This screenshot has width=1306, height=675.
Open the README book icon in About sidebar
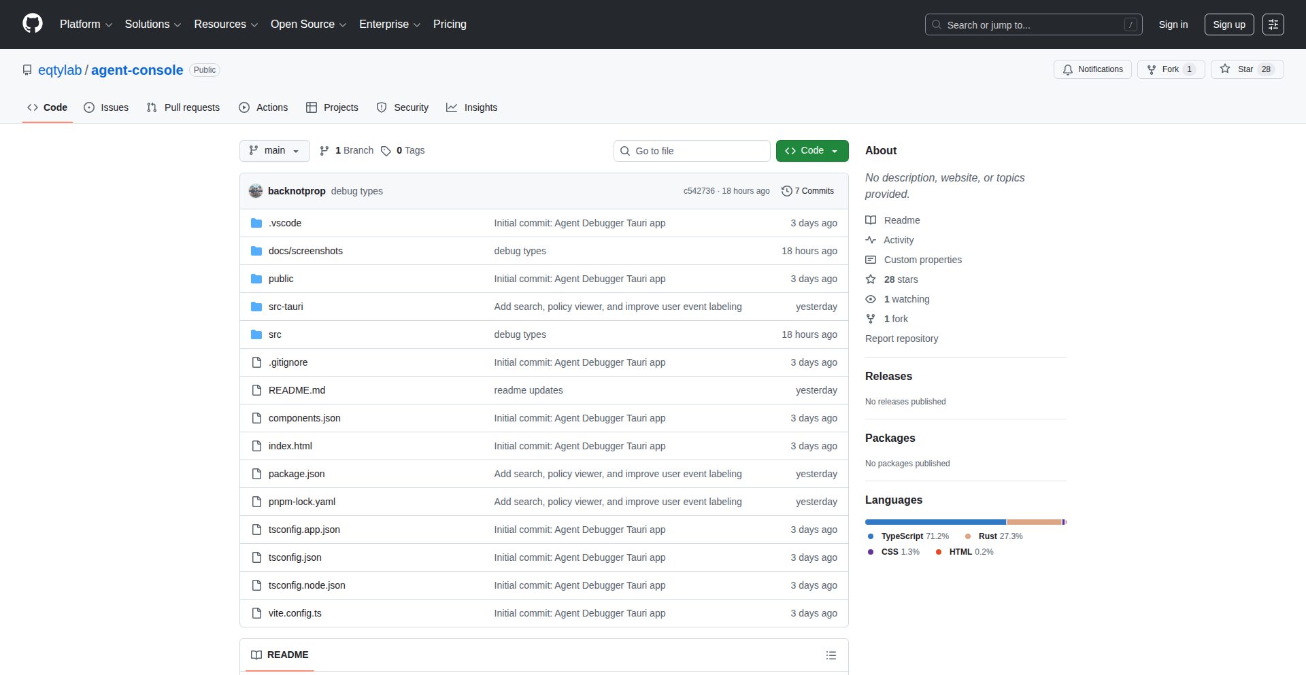tap(871, 220)
